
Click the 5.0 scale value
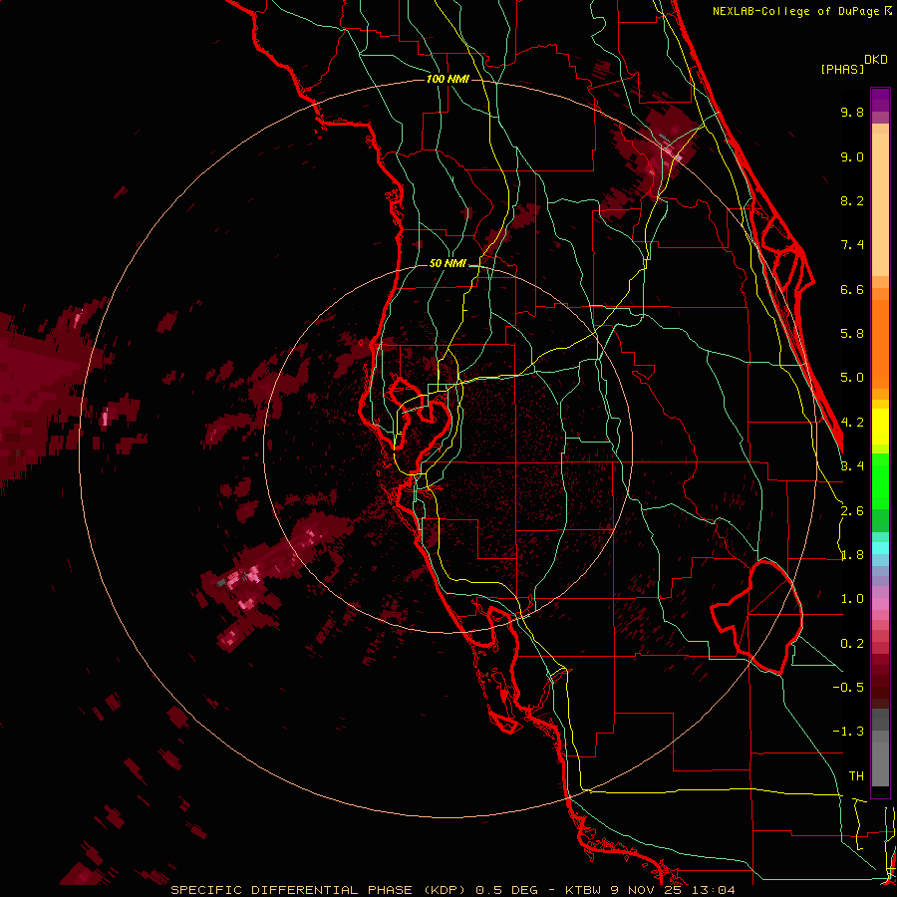(x=852, y=378)
